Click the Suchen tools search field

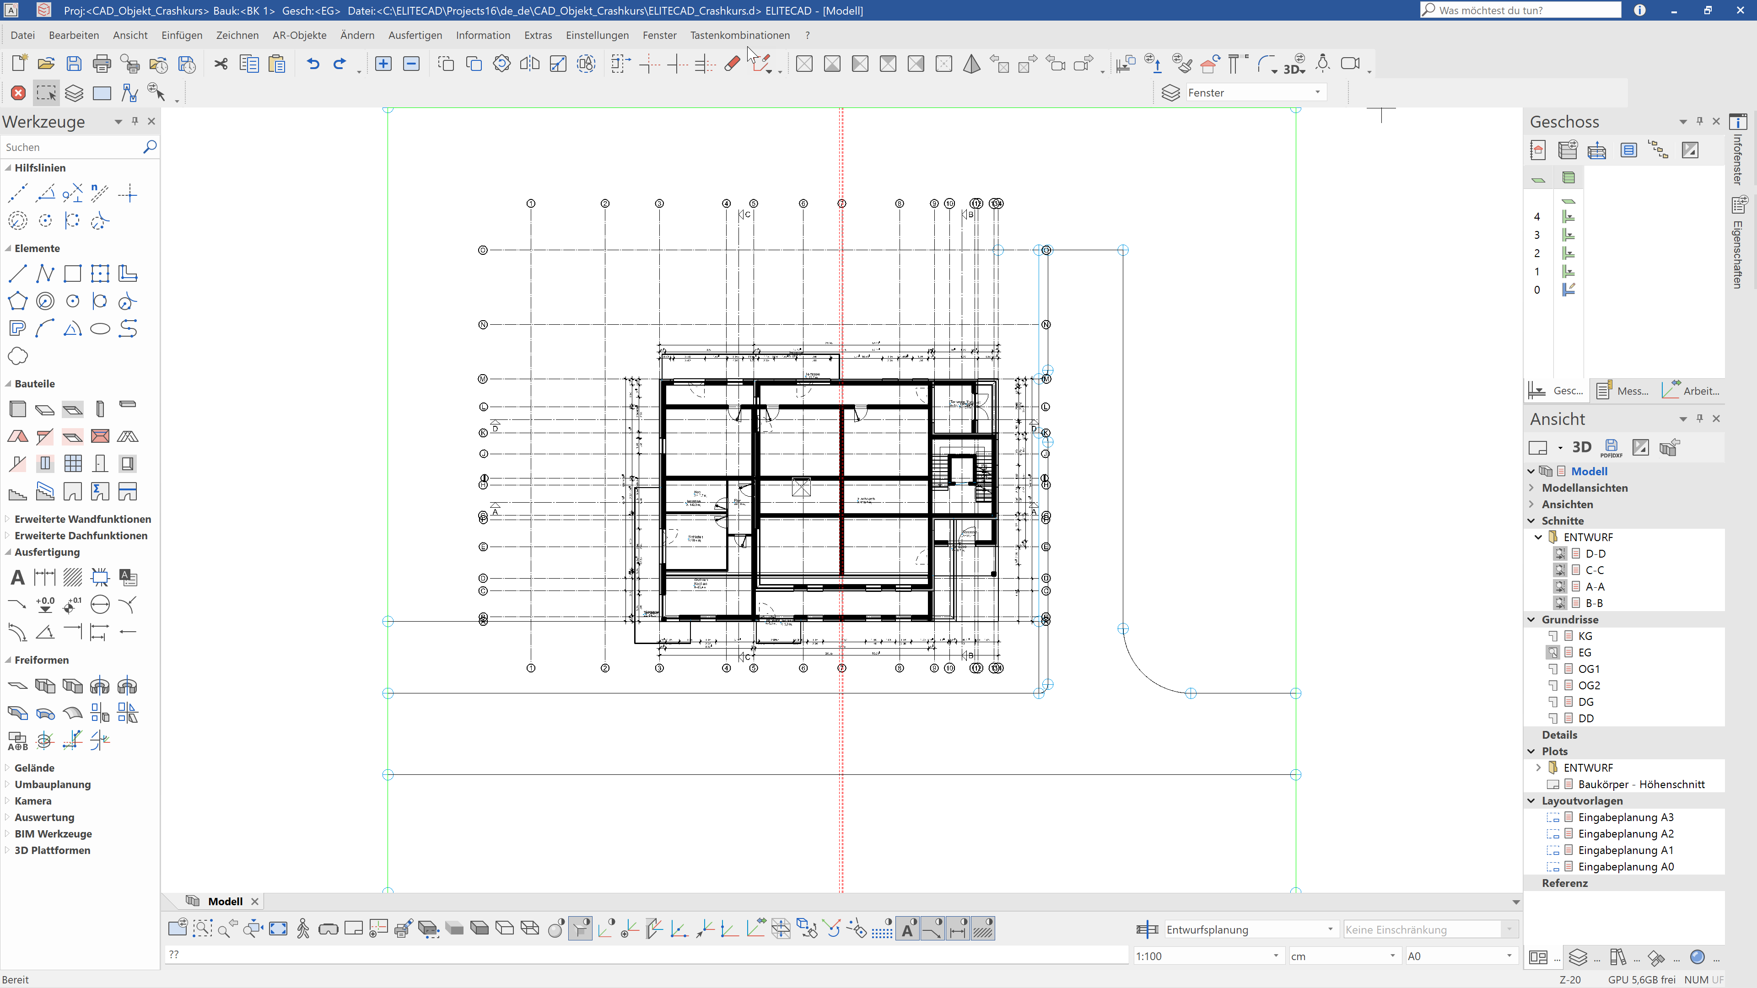[72, 147]
